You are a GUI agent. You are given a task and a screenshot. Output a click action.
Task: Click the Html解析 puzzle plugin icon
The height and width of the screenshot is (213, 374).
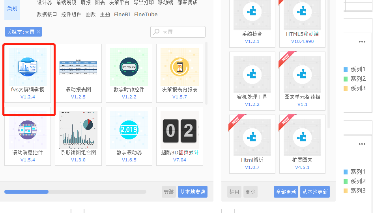coord(252,137)
